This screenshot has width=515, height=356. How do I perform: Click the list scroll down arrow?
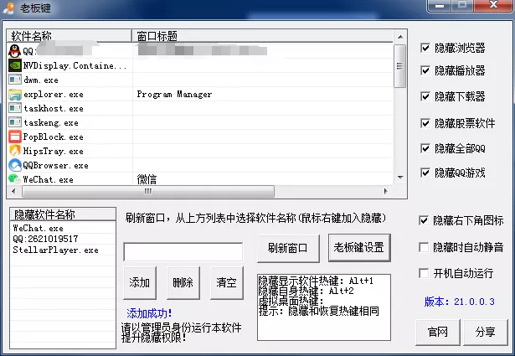(x=400, y=178)
